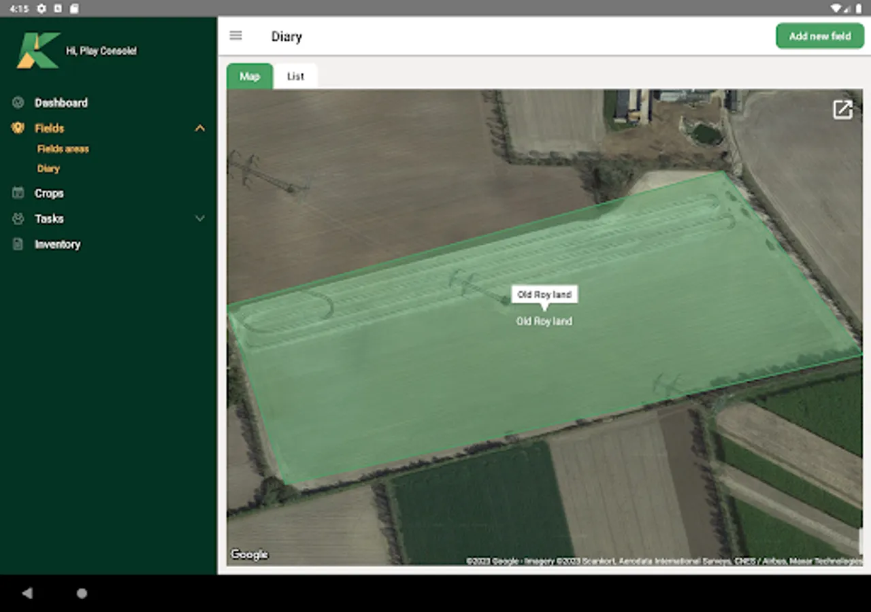Open Tasks in sidebar menu

pos(49,218)
